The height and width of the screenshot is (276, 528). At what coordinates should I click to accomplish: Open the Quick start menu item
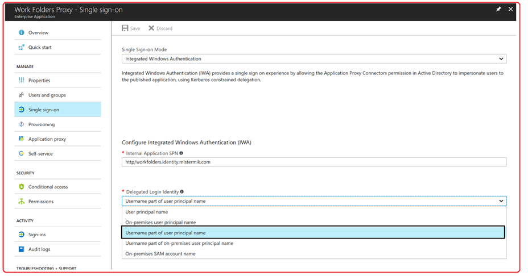(x=57, y=47)
